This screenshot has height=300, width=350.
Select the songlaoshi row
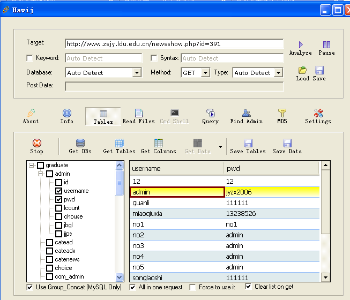coord(225,277)
